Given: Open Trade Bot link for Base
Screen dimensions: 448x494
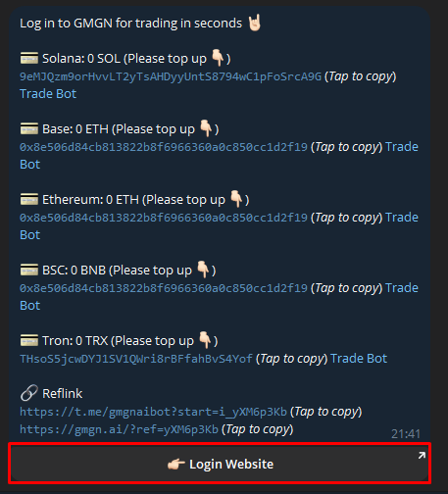Looking at the screenshot, I should (402, 147).
